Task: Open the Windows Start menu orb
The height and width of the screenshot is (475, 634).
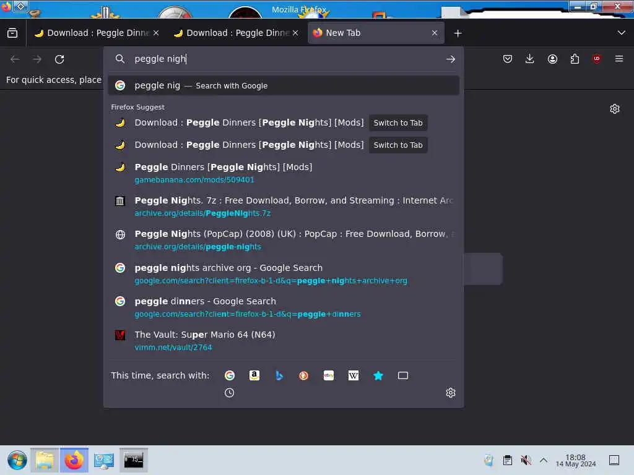Action: click(17, 460)
